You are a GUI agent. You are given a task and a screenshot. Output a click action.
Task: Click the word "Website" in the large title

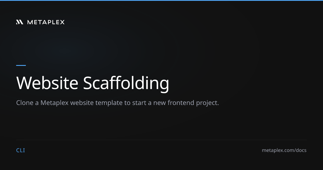click(47, 83)
